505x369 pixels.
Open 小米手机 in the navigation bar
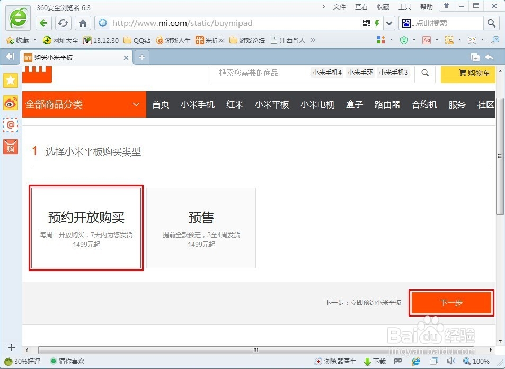coord(198,104)
